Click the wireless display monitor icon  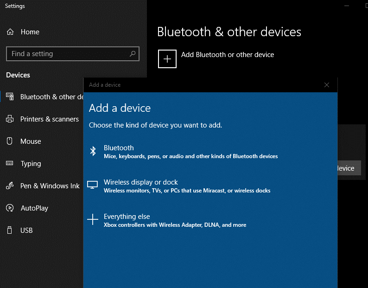[x=93, y=185]
